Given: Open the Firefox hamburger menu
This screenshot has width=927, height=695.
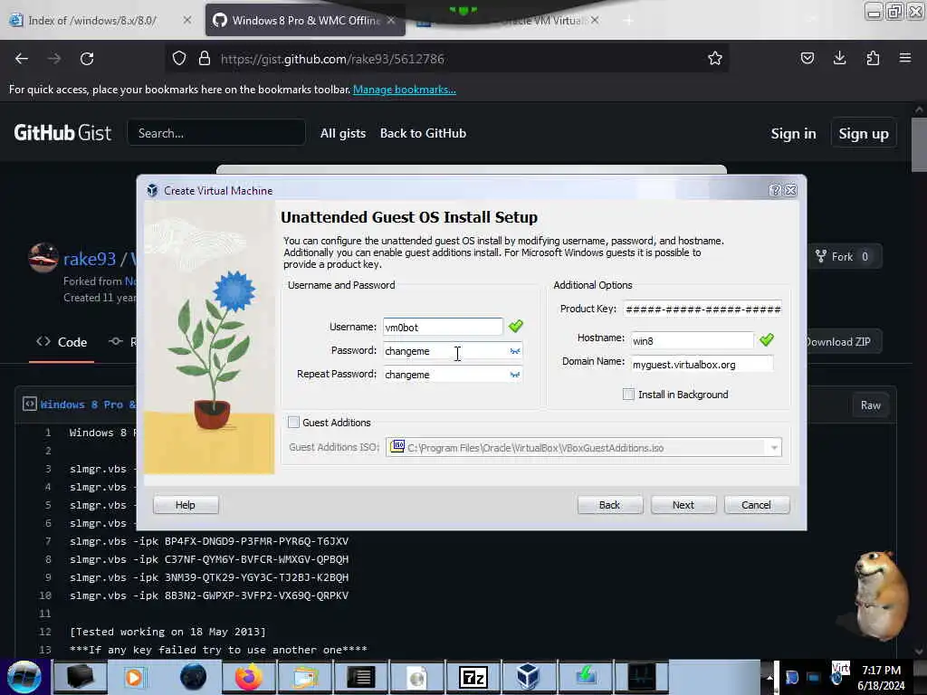Looking at the screenshot, I should [x=905, y=59].
